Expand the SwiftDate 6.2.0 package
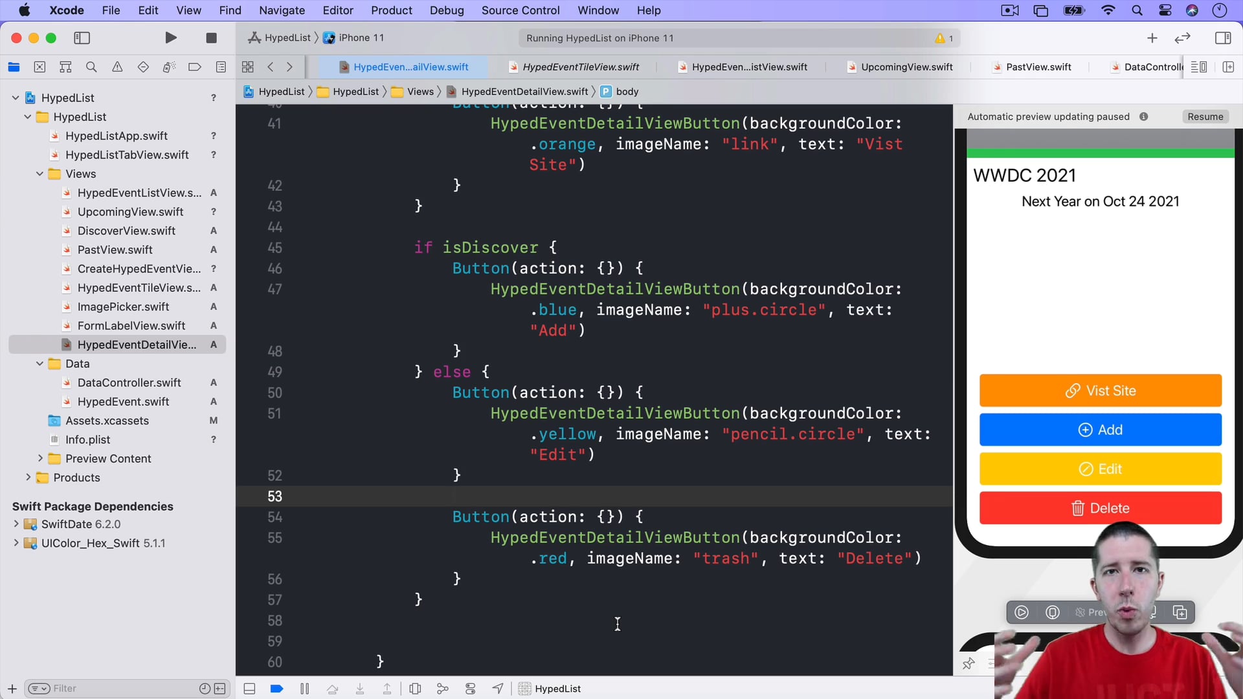 click(16, 524)
